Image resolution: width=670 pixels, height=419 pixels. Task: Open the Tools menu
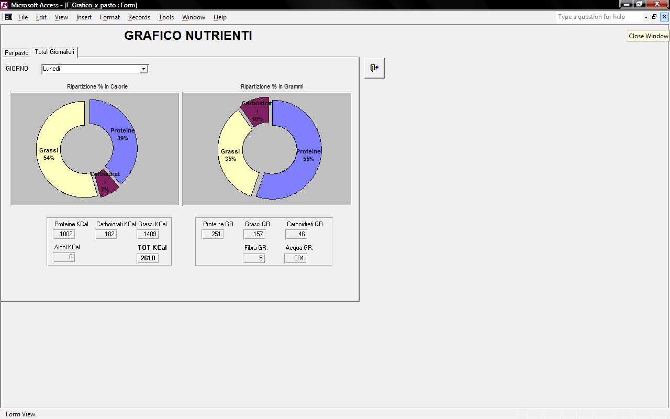click(x=166, y=17)
